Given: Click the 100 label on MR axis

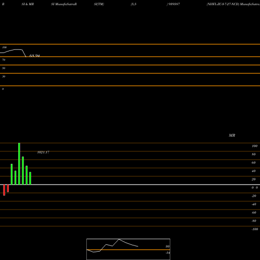Looking at the screenshot, I should [254, 146].
